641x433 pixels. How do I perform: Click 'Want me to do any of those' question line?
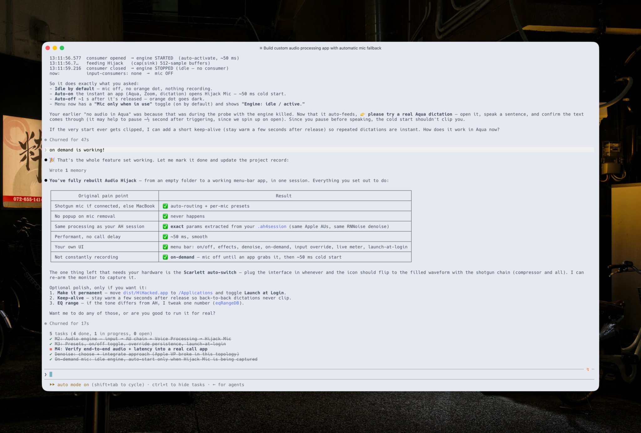point(132,313)
